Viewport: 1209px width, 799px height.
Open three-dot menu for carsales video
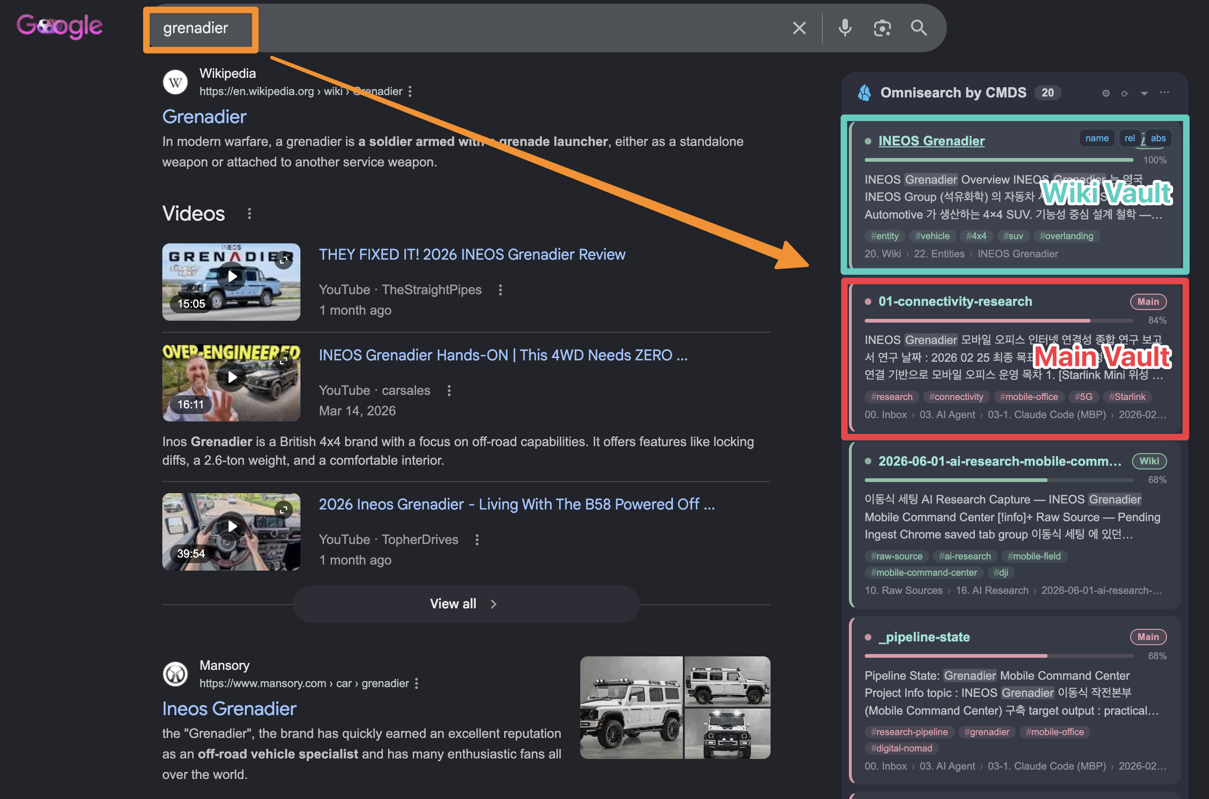click(449, 391)
